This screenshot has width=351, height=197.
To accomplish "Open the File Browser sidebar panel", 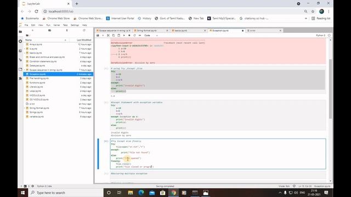I will [20, 32].
